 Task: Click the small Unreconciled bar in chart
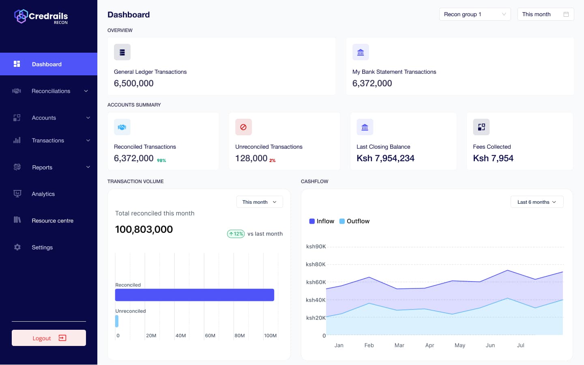tap(117, 321)
